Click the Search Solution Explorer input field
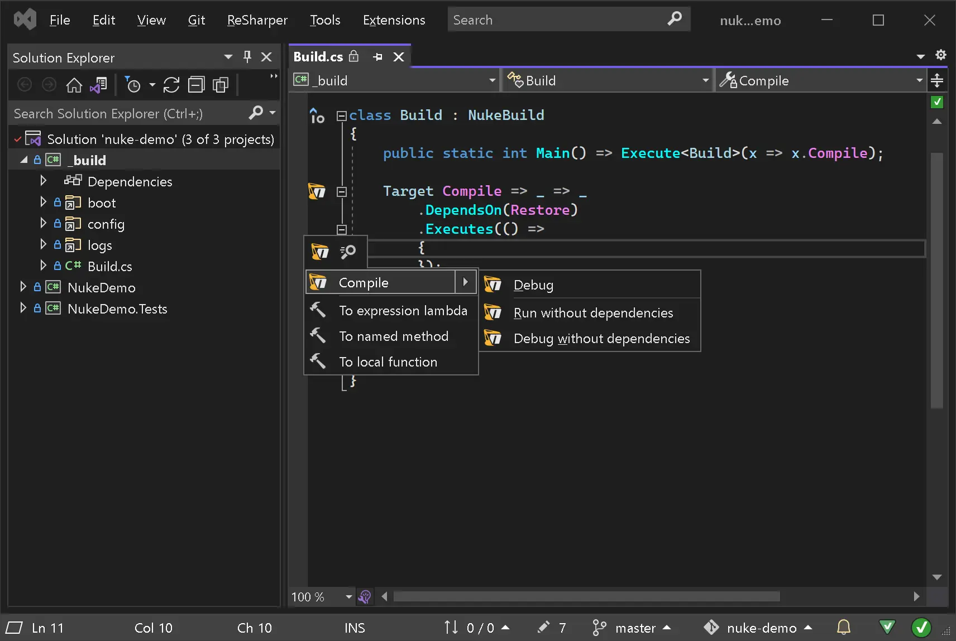 pyautogui.click(x=128, y=113)
